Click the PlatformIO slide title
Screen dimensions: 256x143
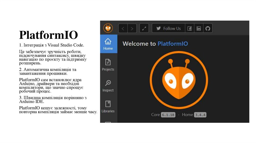(x=48, y=35)
